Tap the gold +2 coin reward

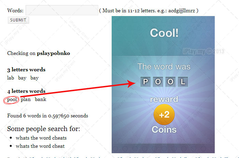[164, 115]
